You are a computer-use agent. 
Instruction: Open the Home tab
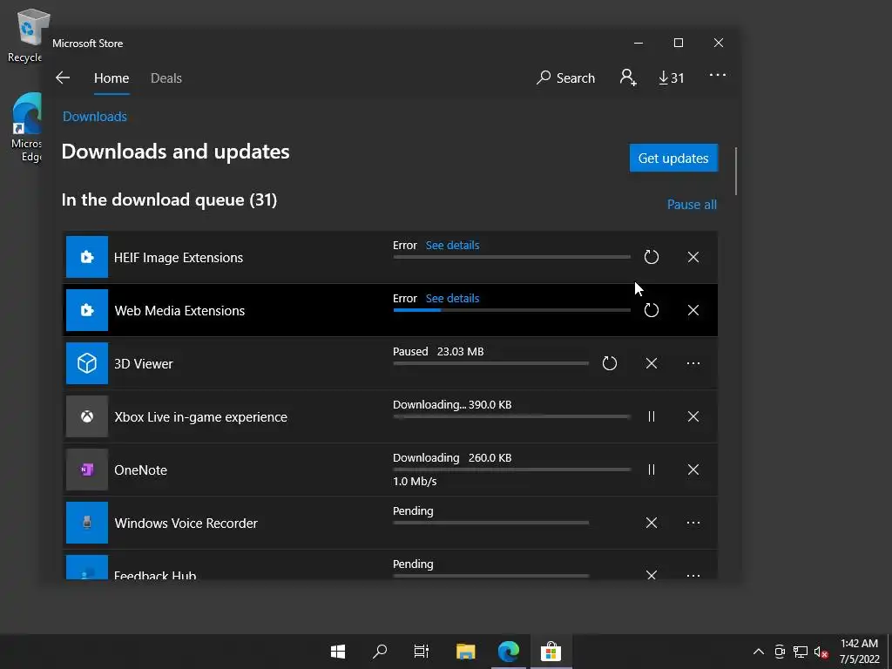coord(111,78)
